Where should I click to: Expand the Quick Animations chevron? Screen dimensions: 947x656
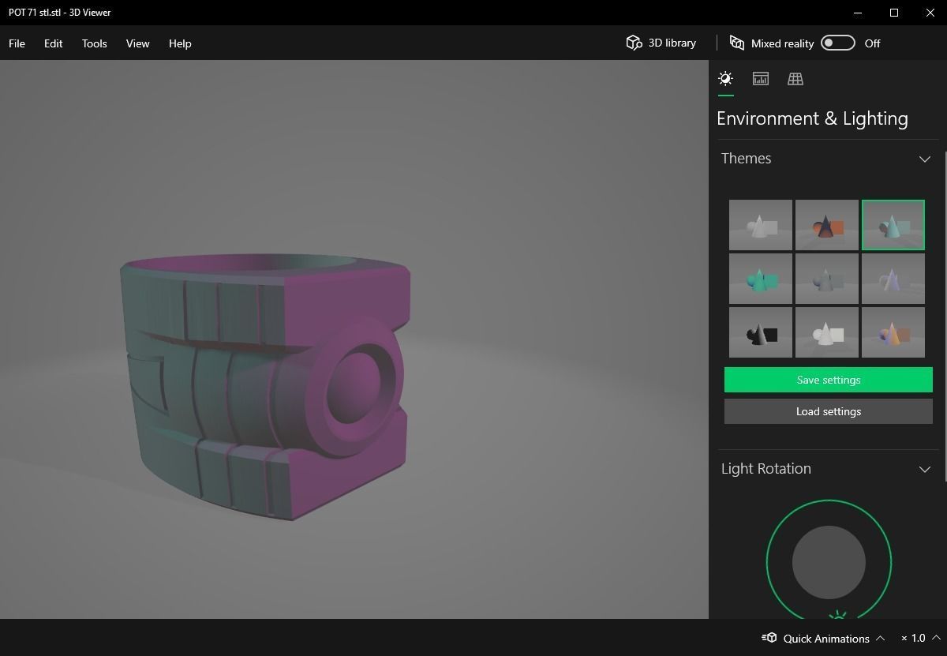[x=881, y=638]
